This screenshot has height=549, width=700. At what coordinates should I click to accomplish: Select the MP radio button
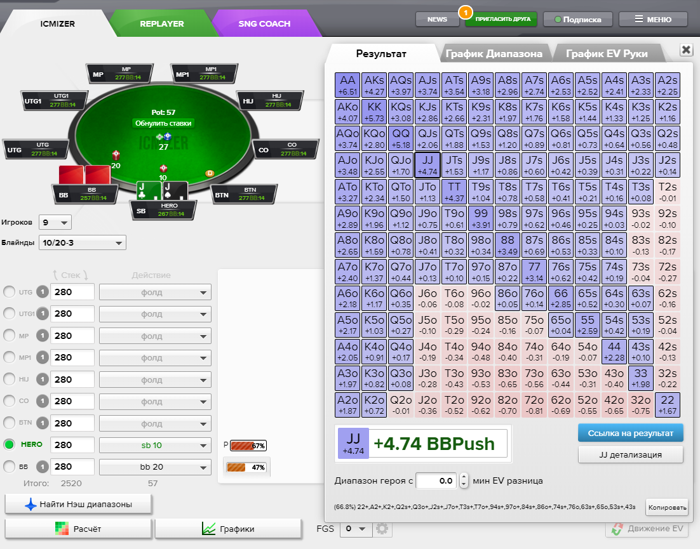(x=9, y=336)
